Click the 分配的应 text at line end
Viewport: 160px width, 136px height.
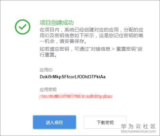(133, 30)
